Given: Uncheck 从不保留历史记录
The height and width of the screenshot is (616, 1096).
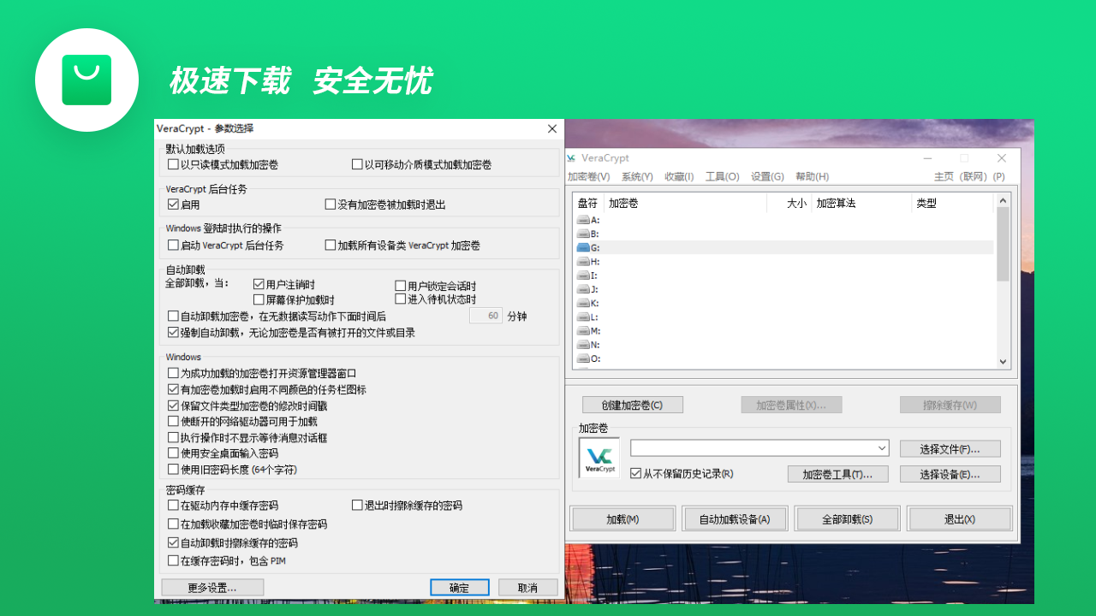Looking at the screenshot, I should (635, 472).
